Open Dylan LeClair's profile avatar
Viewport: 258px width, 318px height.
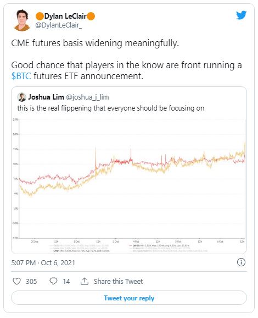coord(22,20)
